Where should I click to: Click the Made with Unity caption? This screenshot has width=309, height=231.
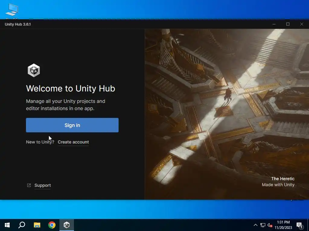(278, 185)
